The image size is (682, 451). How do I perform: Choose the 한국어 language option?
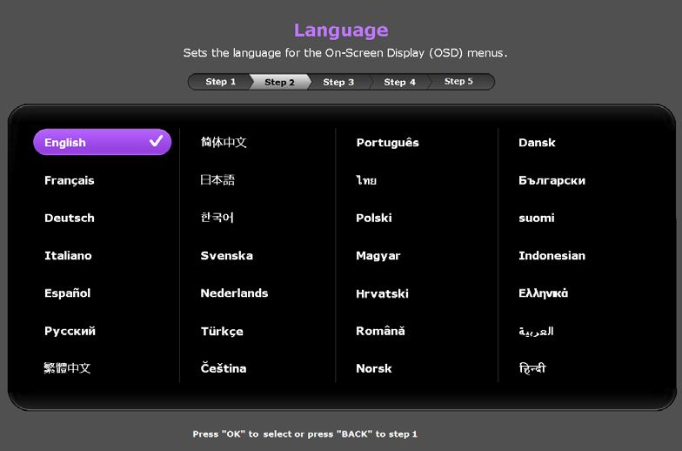(217, 218)
